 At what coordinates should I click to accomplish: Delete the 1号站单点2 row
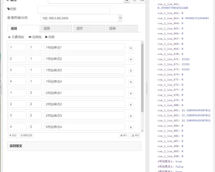pyautogui.click(x=130, y=59)
